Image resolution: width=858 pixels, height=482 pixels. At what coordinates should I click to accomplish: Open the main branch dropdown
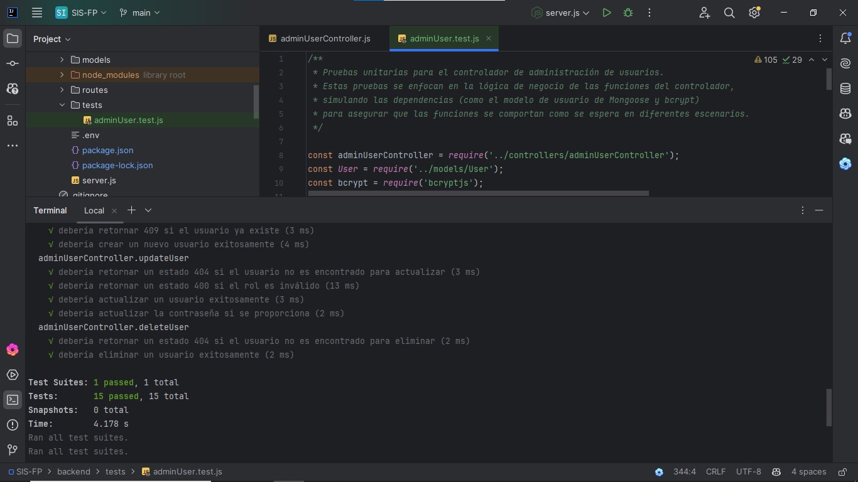coord(139,13)
